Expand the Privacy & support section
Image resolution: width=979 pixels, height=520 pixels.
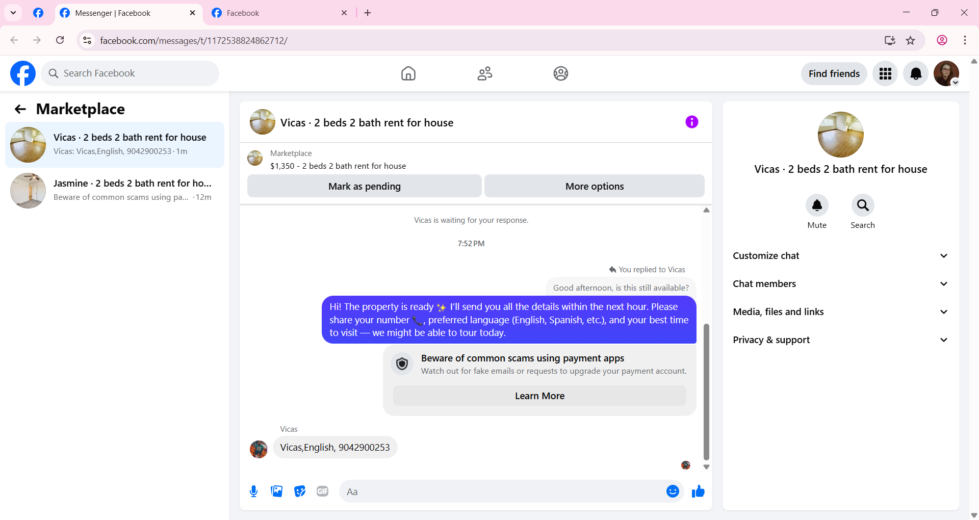click(x=840, y=340)
